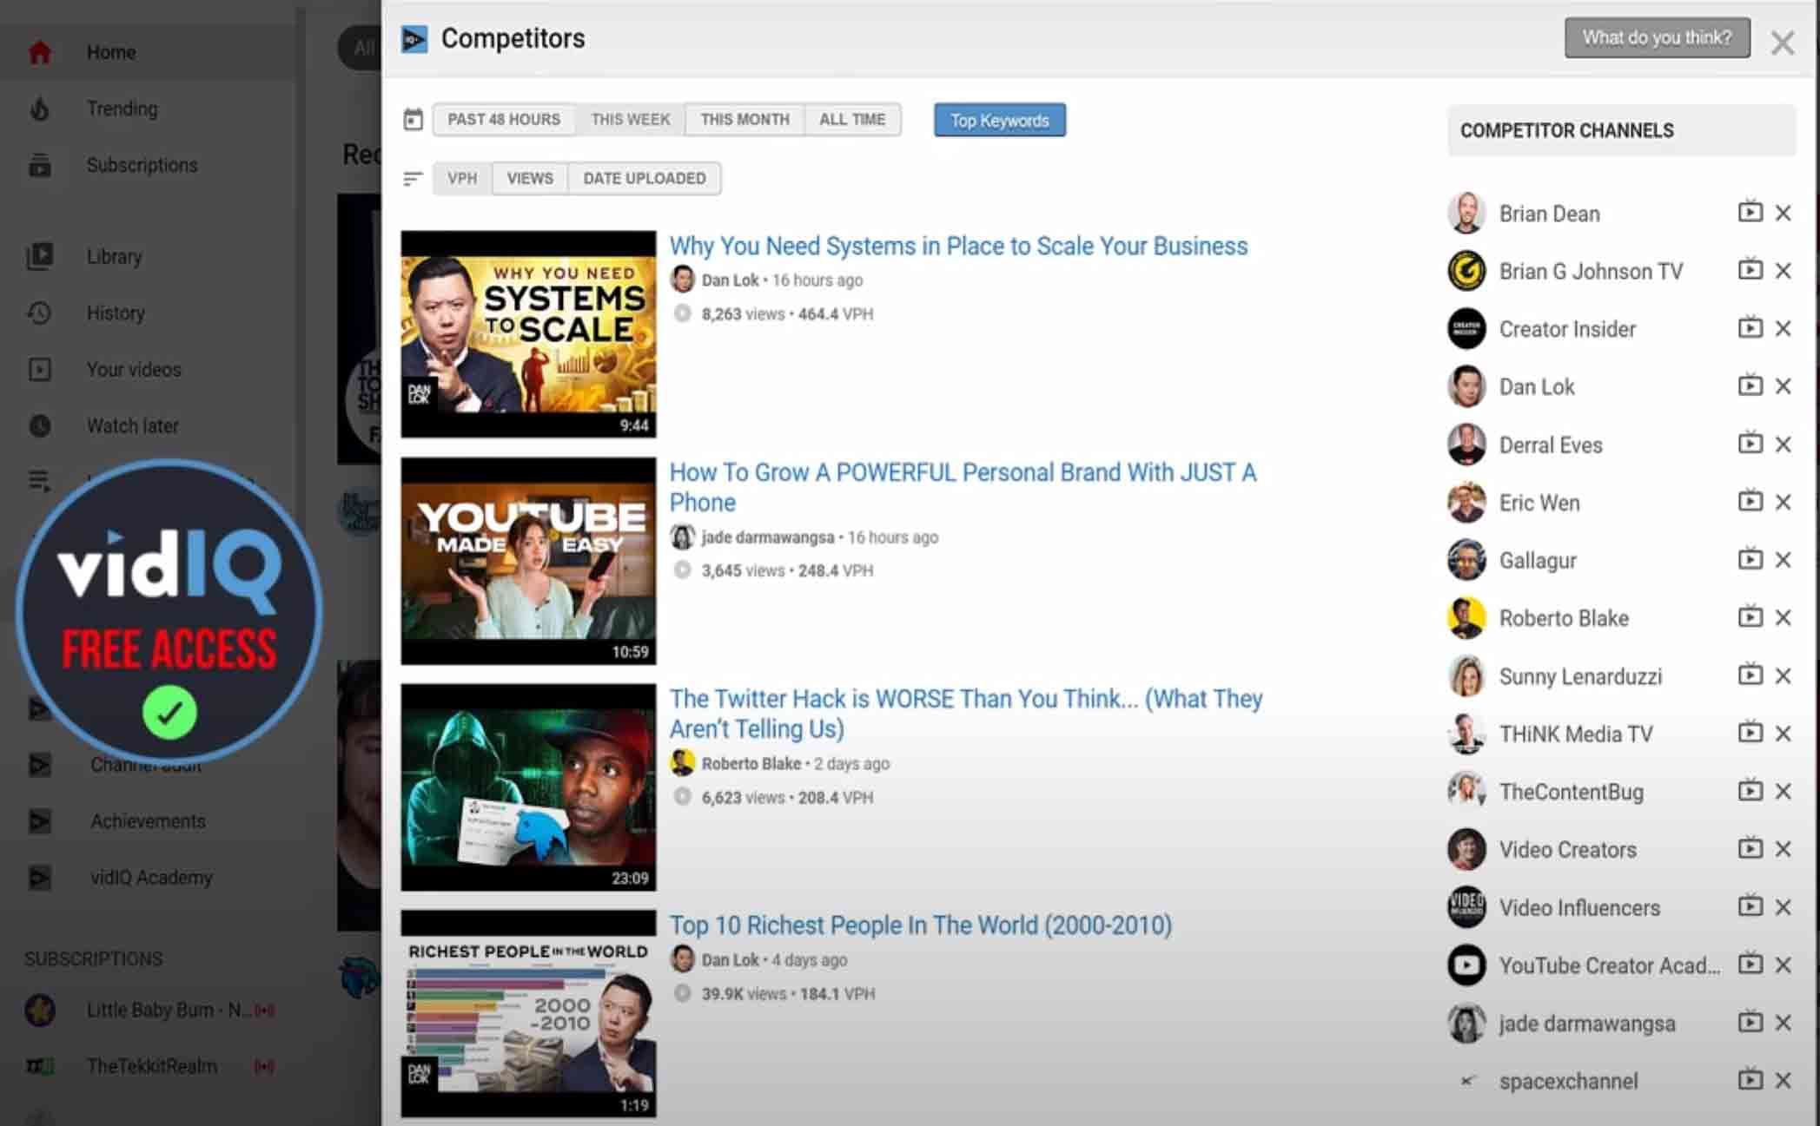Select THIS WEEK time filter
The width and height of the screenshot is (1820, 1126).
tap(629, 120)
